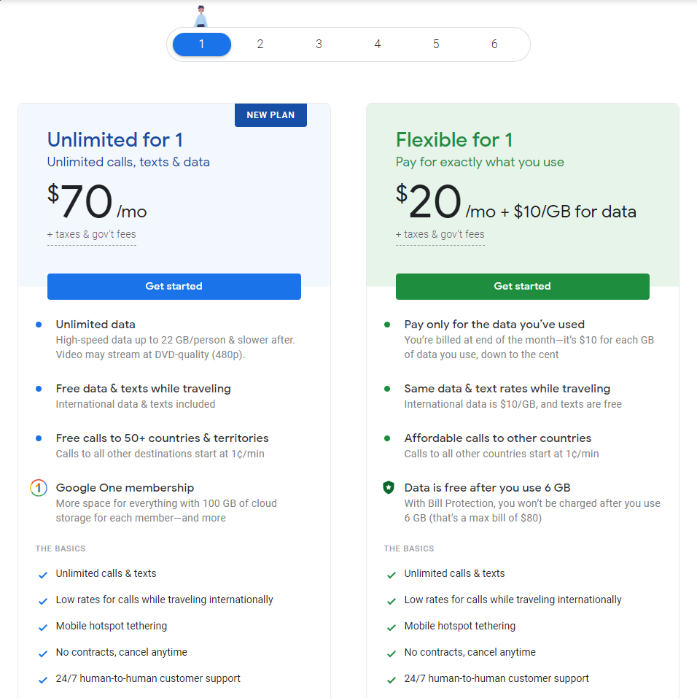
Task: Click Get started for Flexible for 1
Action: click(523, 286)
